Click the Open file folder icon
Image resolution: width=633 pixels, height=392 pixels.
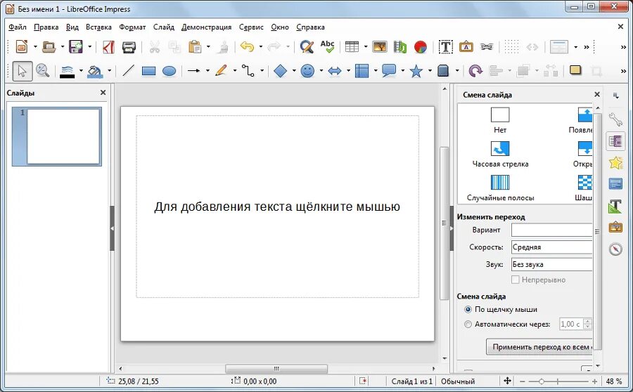point(49,47)
